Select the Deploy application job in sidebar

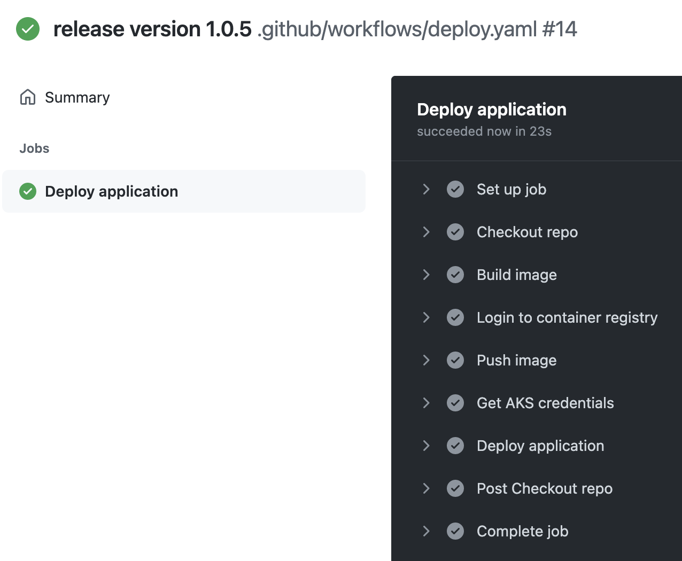click(x=111, y=191)
